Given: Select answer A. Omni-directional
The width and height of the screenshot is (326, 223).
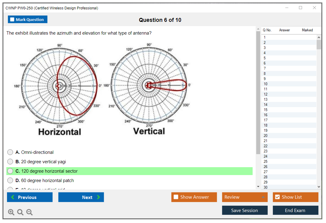Looking at the screenshot, I should point(10,152).
